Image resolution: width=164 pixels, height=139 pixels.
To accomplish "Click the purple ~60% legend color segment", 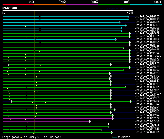I will click(x=82, y=5).
